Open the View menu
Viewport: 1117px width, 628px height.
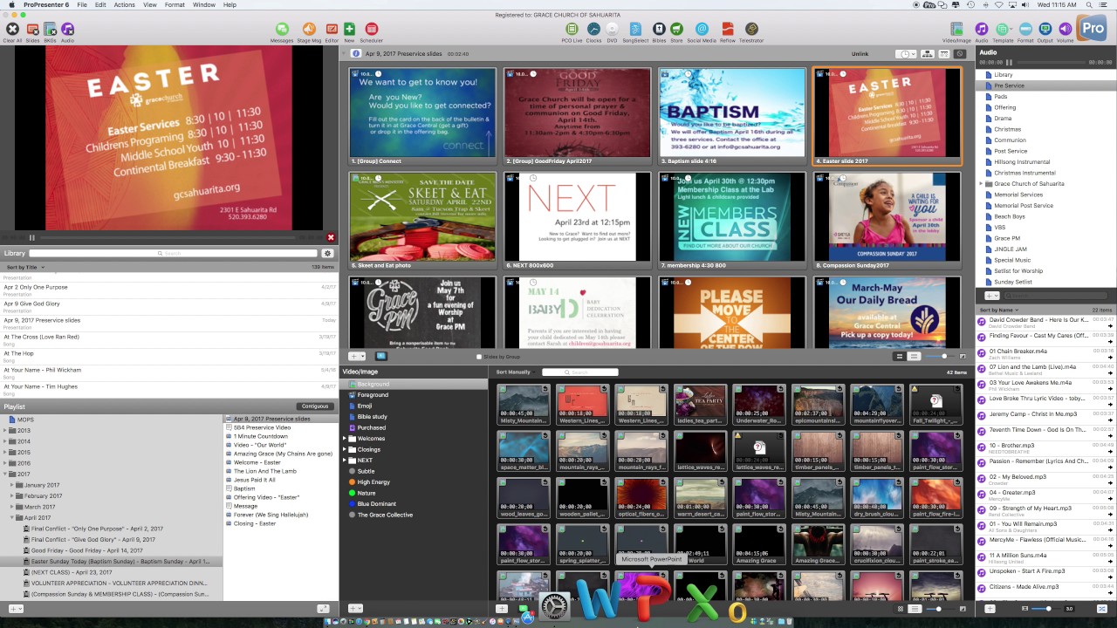click(x=150, y=4)
